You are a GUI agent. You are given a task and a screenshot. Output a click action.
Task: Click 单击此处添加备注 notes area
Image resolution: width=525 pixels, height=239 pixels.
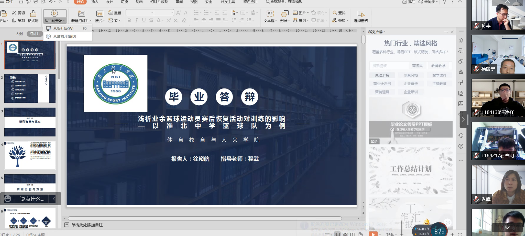(87, 225)
